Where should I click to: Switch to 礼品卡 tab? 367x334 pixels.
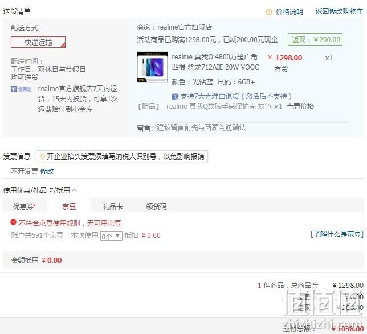(x=112, y=206)
